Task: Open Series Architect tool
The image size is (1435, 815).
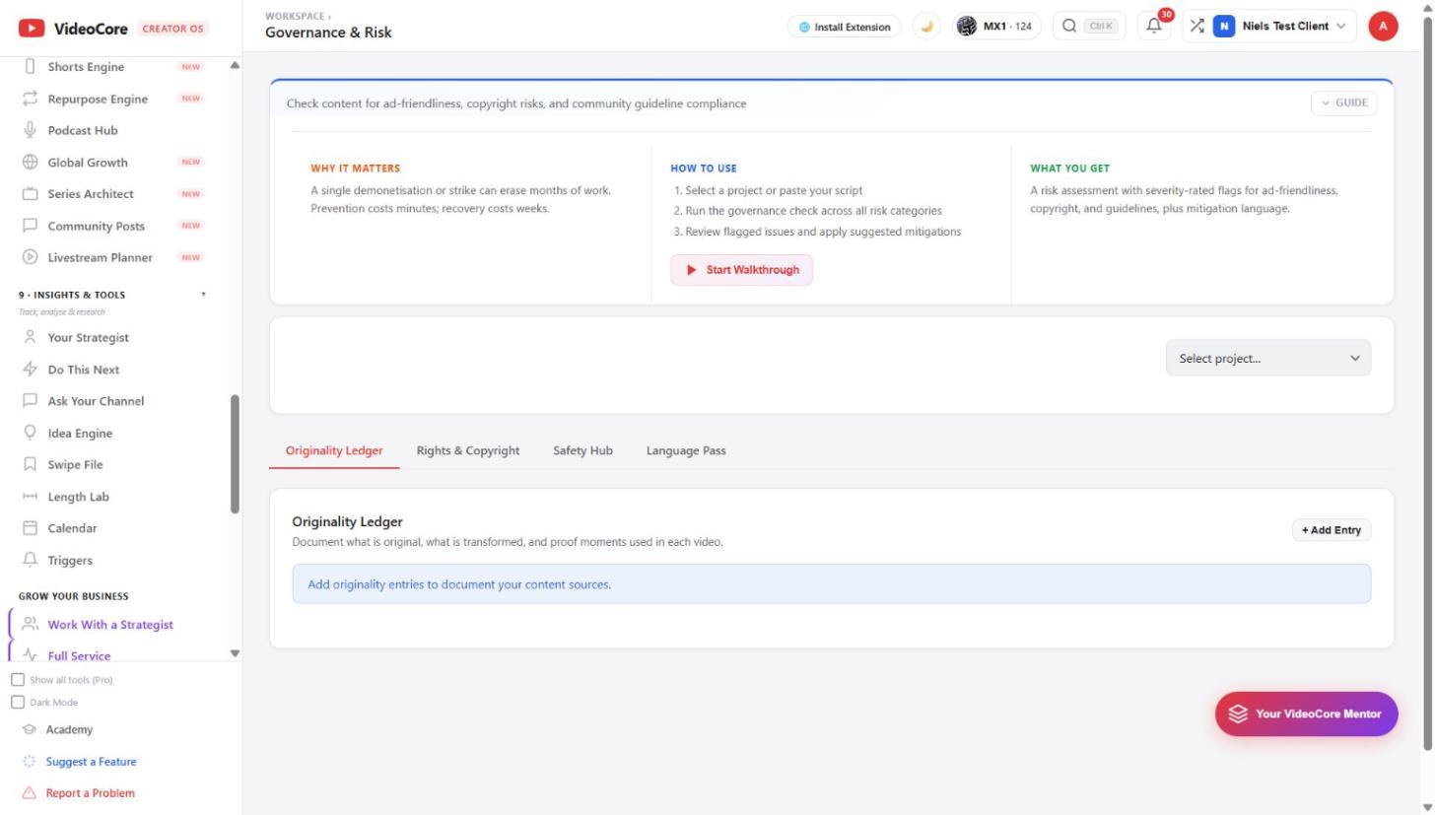Action: 91,194
